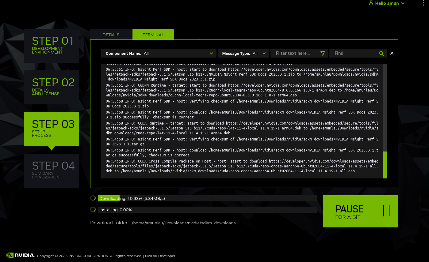
Task: Click the Nsight Perf SDK tar.gz checksum correct line
Action: point(242,153)
